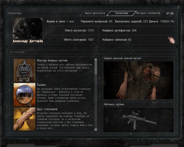Click the Выполнено заданий: 222 stat

coord(131,21)
